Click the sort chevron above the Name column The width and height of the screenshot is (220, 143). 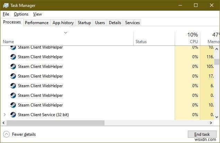65,33
